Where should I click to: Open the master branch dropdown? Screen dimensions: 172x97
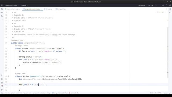tap(24, 5)
